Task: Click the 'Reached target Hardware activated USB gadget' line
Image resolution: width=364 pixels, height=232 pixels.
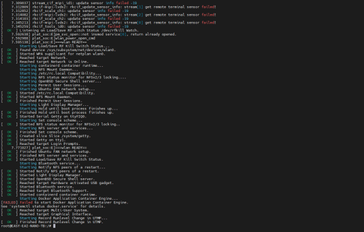Action: point(58,183)
